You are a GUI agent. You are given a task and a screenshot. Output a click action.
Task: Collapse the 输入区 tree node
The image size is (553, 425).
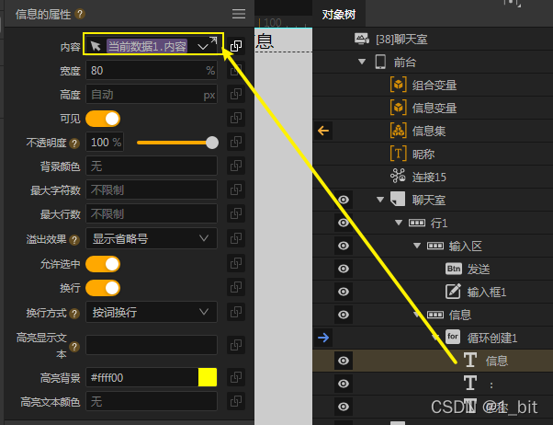(x=417, y=246)
